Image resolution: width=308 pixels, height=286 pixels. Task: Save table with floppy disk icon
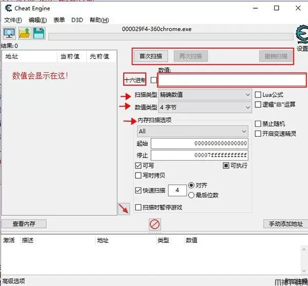point(39,33)
